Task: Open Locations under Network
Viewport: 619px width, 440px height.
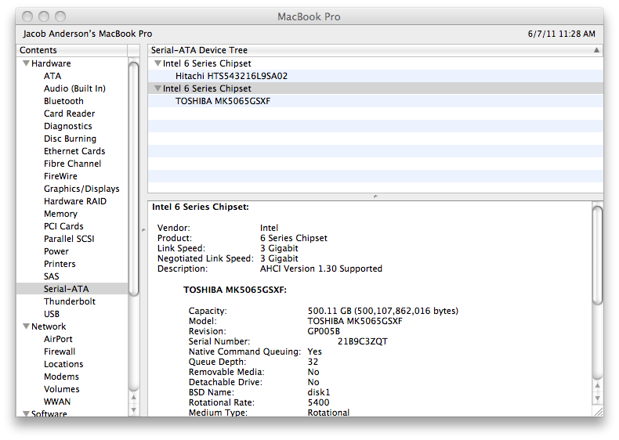Action: coord(63,364)
